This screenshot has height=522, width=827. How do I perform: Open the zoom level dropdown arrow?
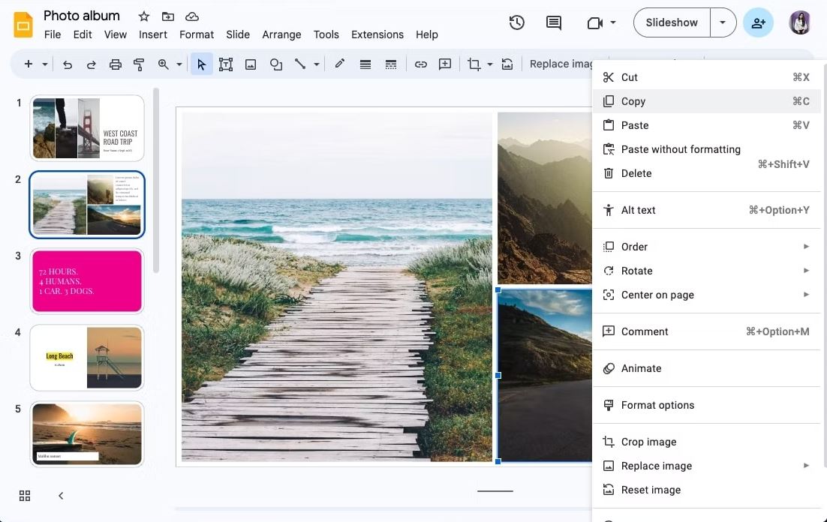(x=179, y=64)
